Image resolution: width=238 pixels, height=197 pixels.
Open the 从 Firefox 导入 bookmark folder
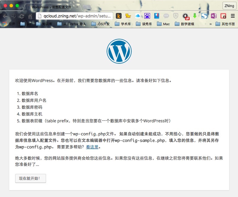point(72,24)
